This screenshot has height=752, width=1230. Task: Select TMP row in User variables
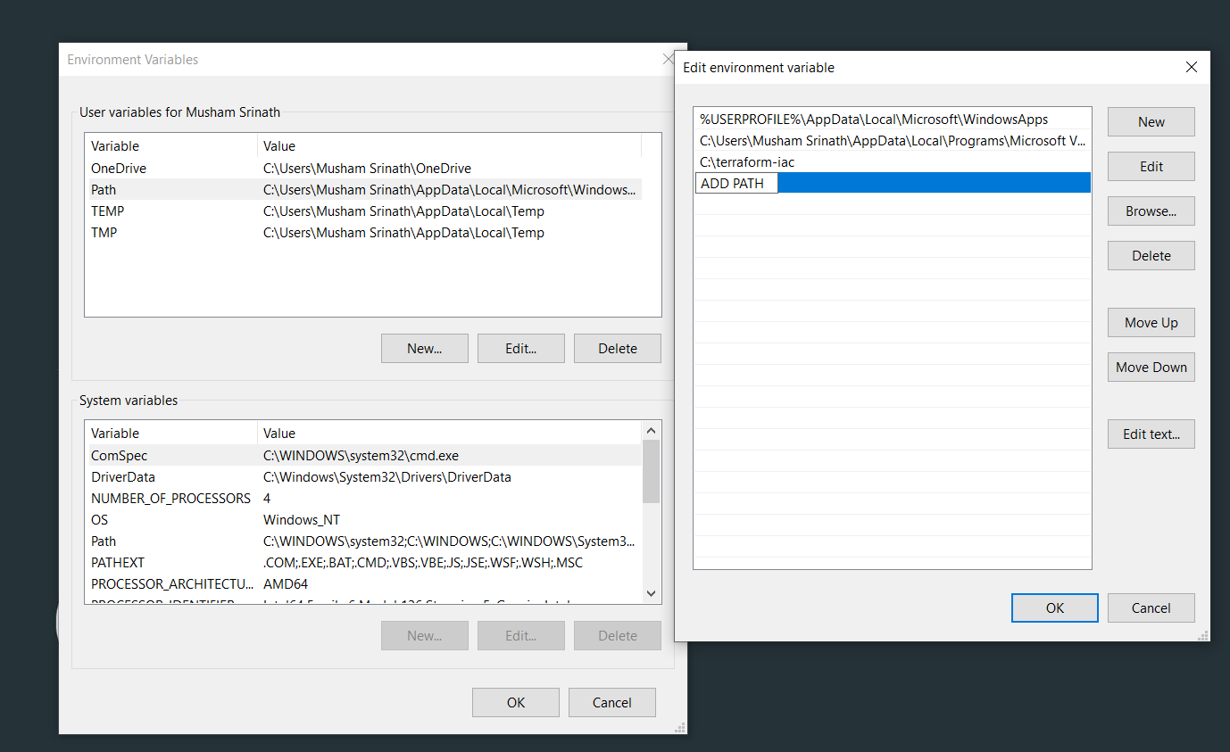pyautogui.click(x=363, y=233)
